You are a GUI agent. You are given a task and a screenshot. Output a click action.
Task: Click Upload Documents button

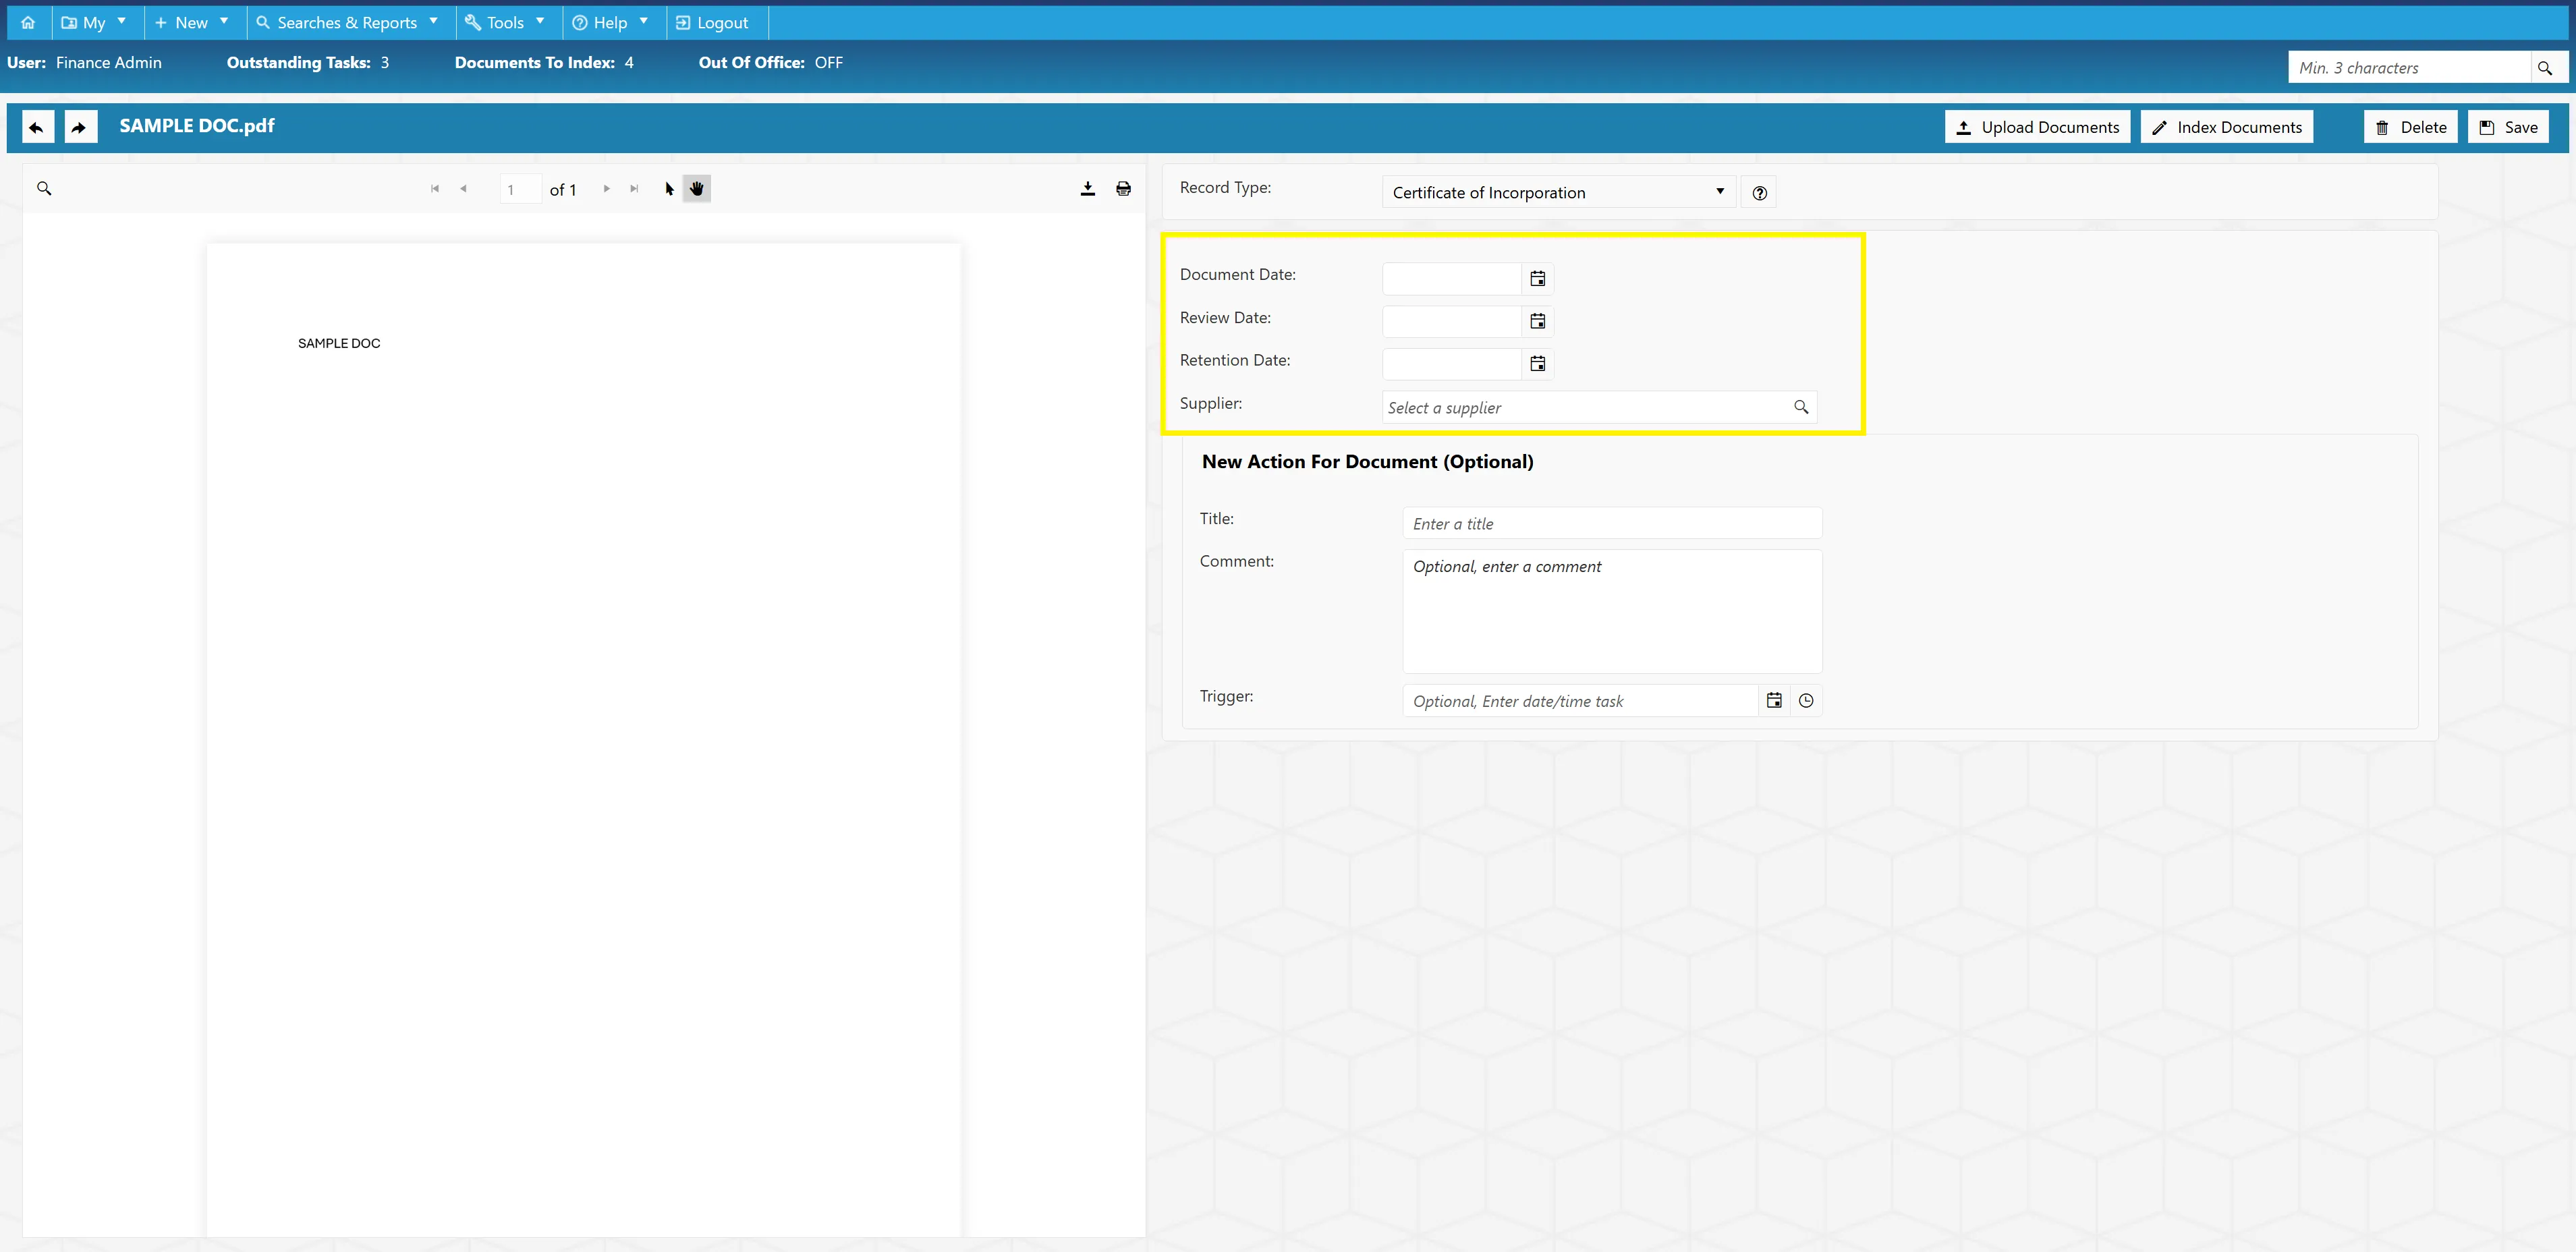point(2037,127)
